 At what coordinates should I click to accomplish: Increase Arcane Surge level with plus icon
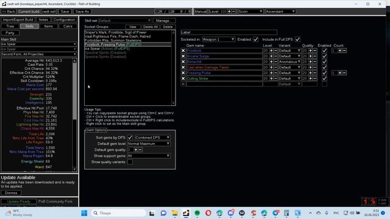pyautogui.click(x=271, y=56)
